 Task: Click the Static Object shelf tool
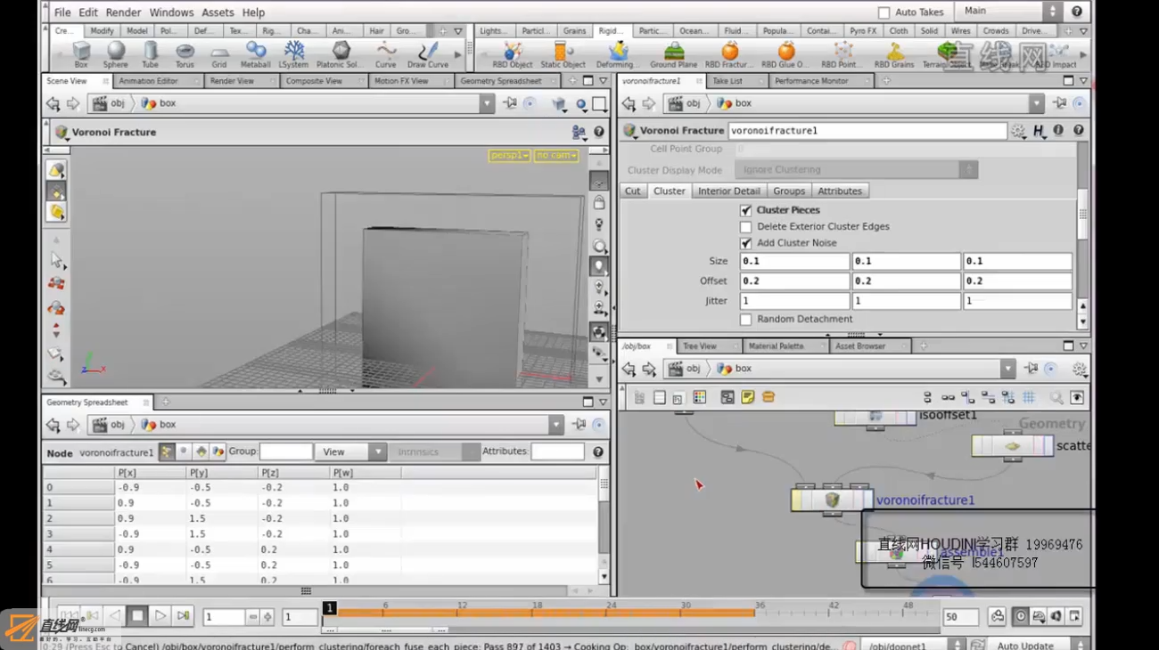(563, 53)
